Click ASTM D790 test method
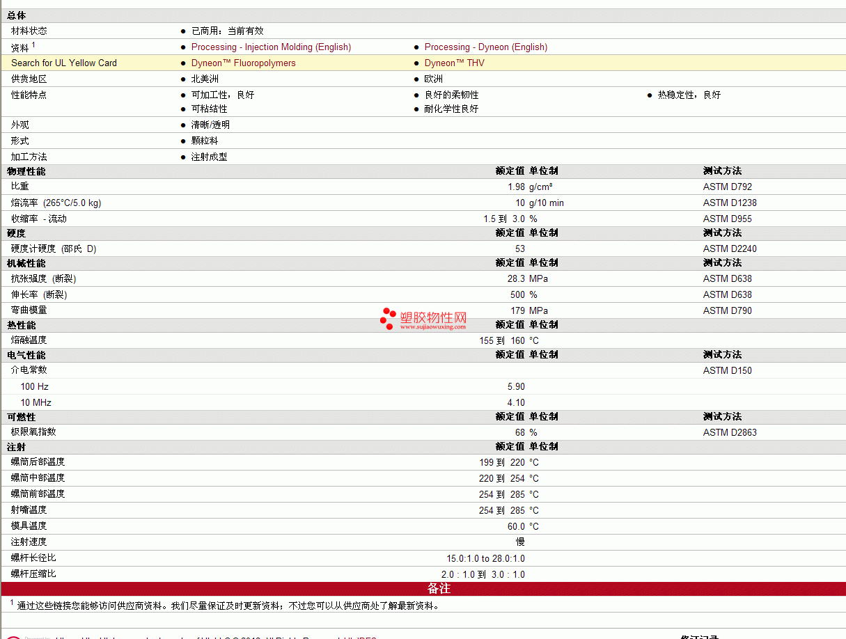 728,311
